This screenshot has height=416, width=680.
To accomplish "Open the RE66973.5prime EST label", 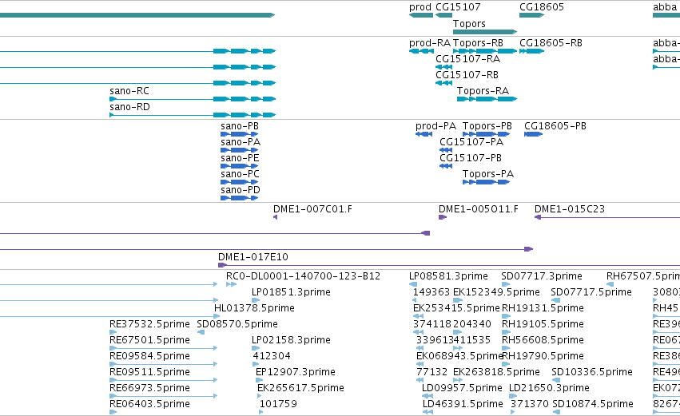I will pyautogui.click(x=149, y=389).
